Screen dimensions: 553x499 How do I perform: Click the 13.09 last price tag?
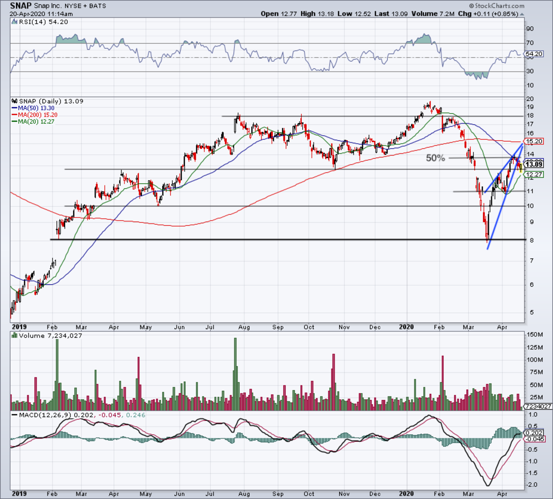click(x=534, y=164)
